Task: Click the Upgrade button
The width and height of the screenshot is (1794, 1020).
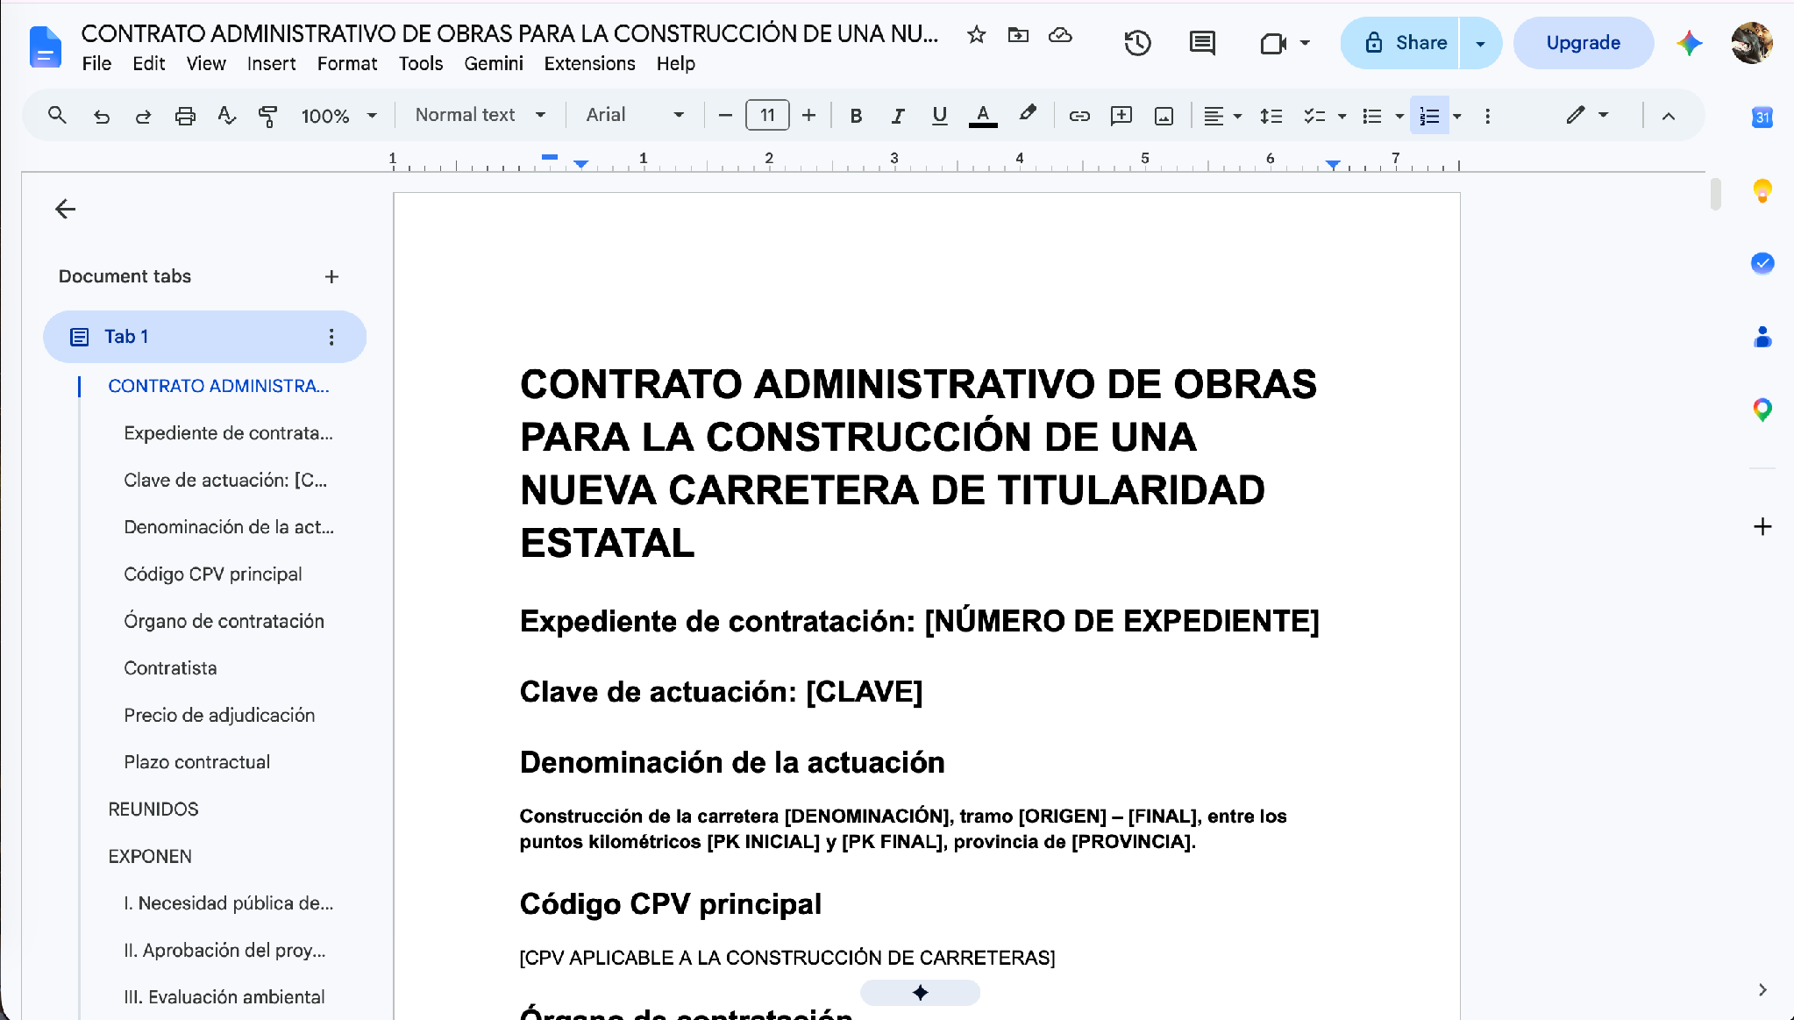Action: (1583, 43)
